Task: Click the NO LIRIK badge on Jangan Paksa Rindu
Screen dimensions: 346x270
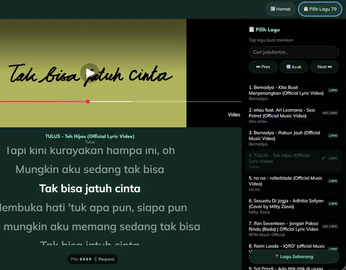Action: click(x=330, y=226)
